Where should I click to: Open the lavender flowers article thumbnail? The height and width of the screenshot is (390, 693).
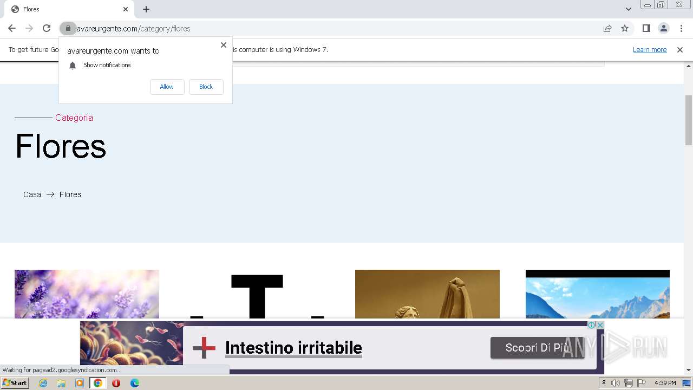click(87, 294)
